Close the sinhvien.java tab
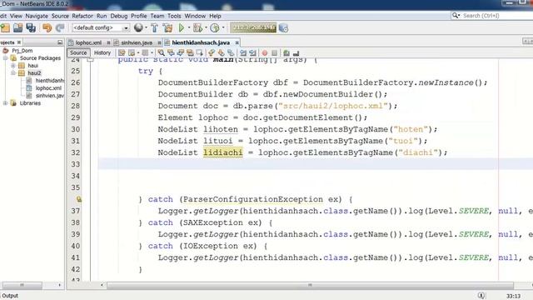The width and height of the screenshot is (533, 300). (x=159, y=42)
